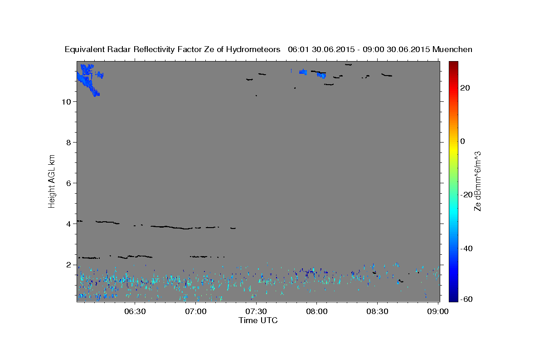Click the colorbar tick label '20'
The image size is (544, 362).
(465, 88)
